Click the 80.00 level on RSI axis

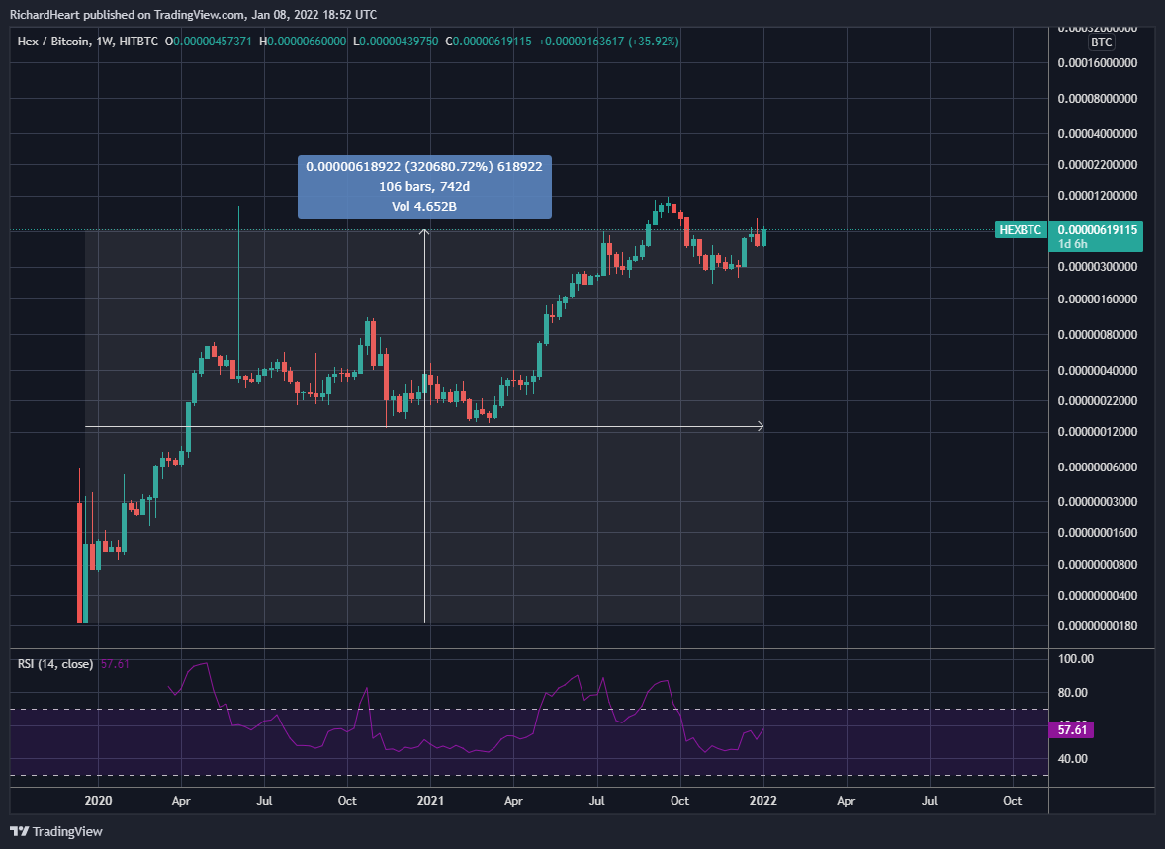[1072, 693]
